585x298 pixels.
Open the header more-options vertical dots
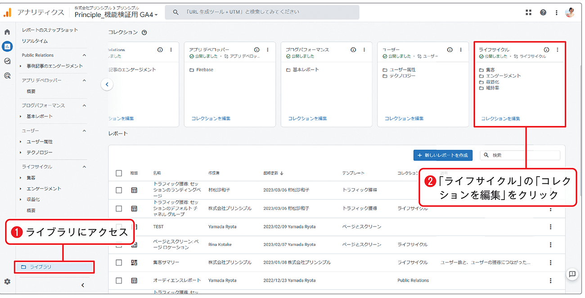[x=557, y=13]
